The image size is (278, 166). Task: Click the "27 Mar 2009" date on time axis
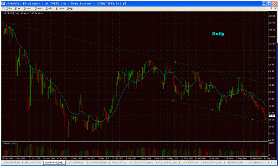145,158
